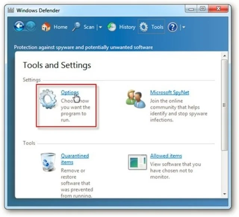
Task: Click the History clock icon
Action: coord(112,27)
